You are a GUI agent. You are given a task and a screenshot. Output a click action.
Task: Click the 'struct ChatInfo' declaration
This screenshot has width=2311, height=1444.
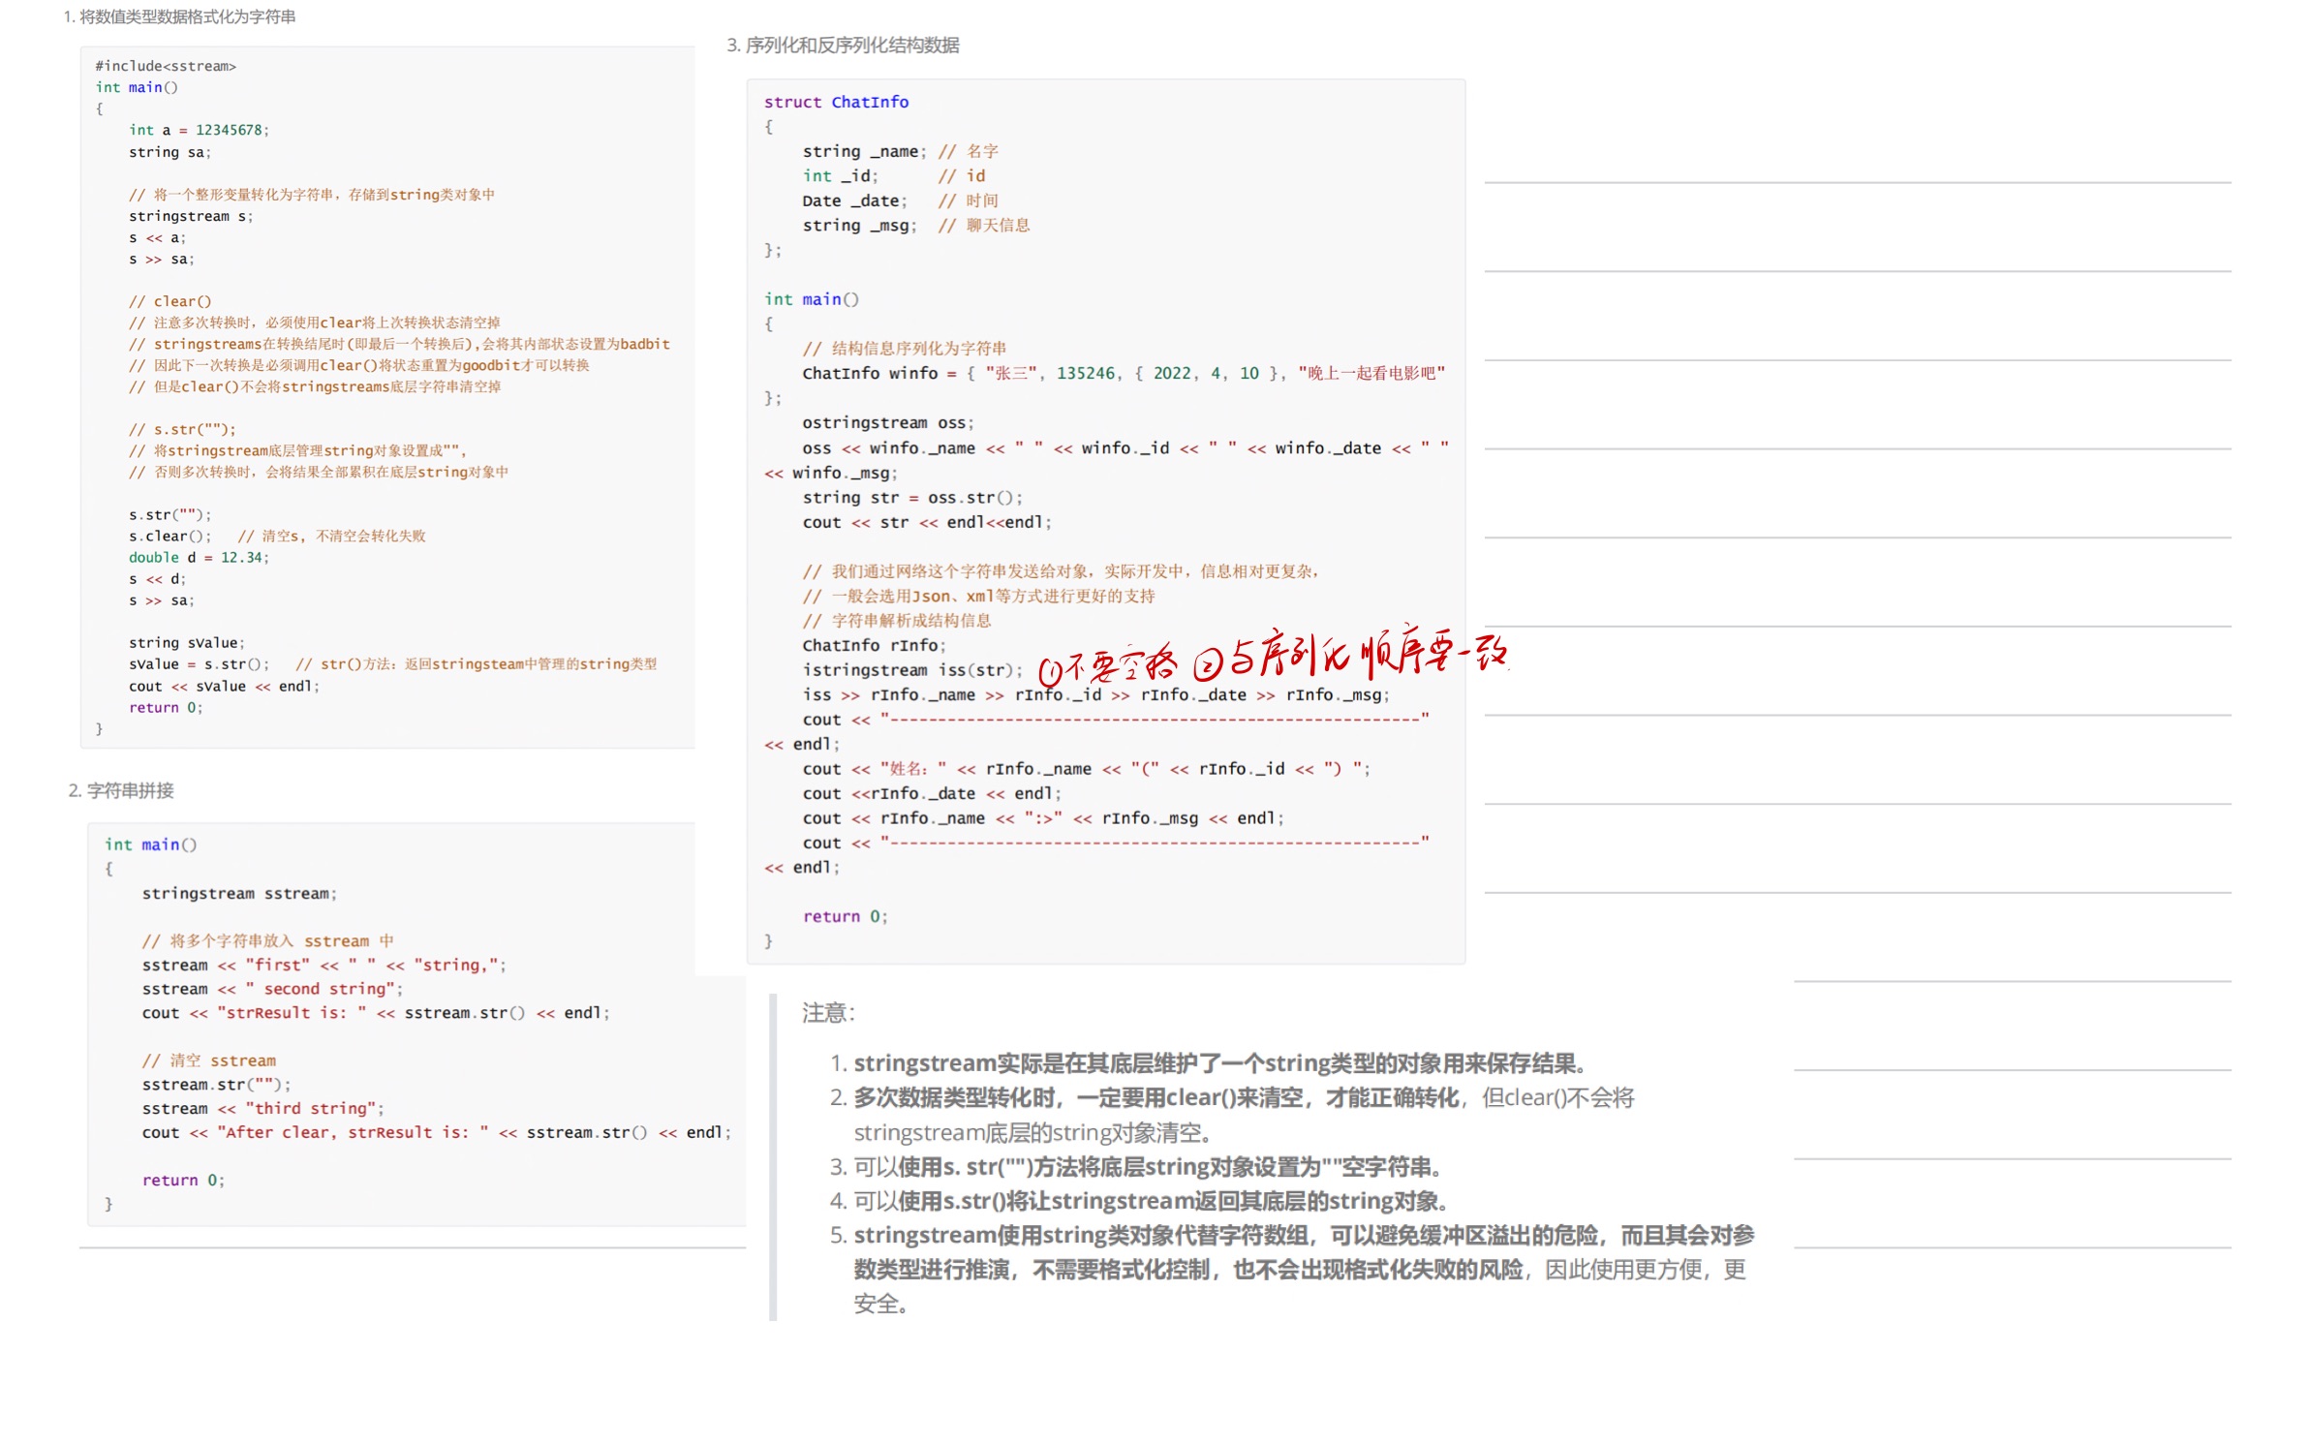[x=836, y=102]
